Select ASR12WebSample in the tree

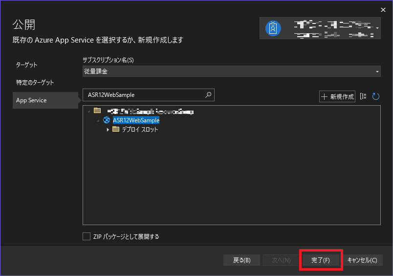(x=136, y=120)
